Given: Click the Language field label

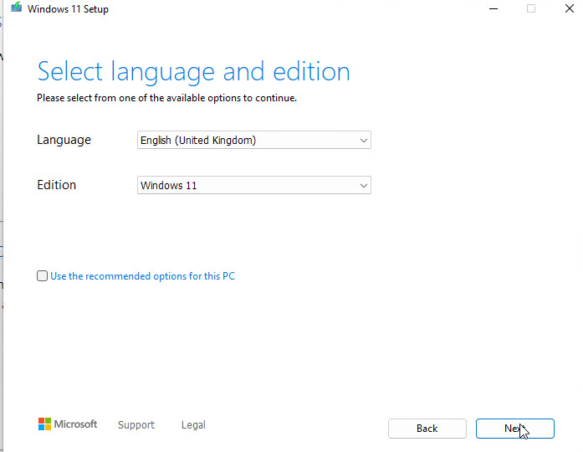Looking at the screenshot, I should point(64,140).
